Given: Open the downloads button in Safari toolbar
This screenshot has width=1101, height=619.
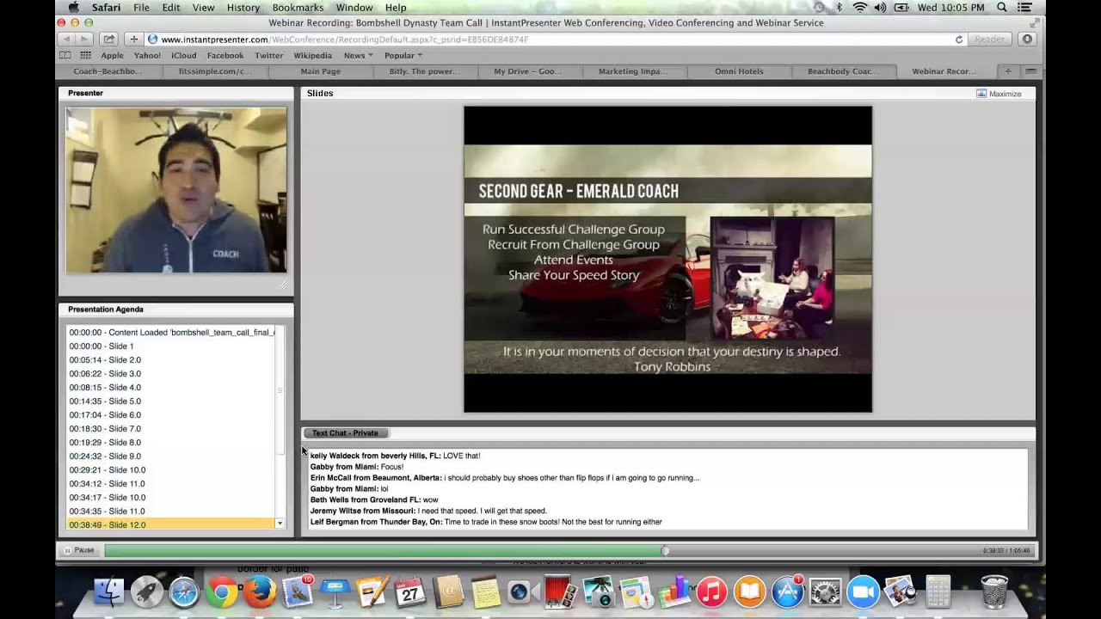Looking at the screenshot, I should click(x=1026, y=40).
